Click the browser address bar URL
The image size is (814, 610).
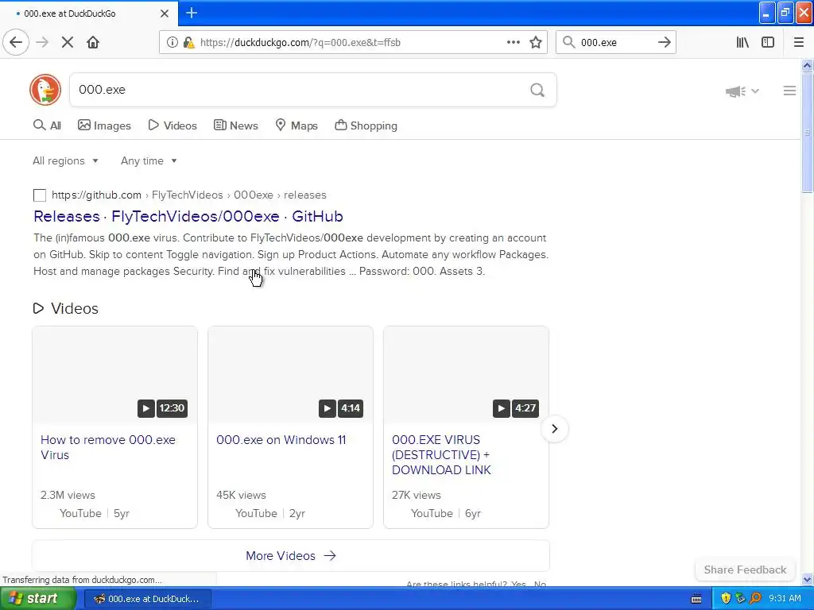(x=300, y=43)
